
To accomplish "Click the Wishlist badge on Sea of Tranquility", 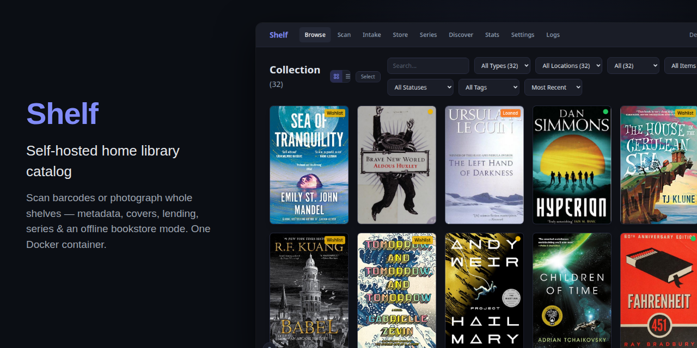I will (x=335, y=113).
